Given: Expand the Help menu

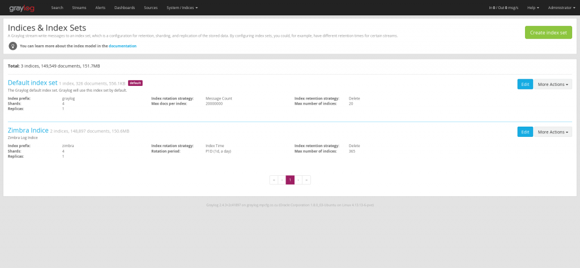Looking at the screenshot, I should pos(533,7).
